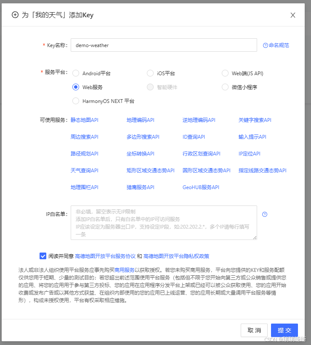This screenshot has width=311, height=345.
Task: Open the ID查询API link
Action: (194, 137)
